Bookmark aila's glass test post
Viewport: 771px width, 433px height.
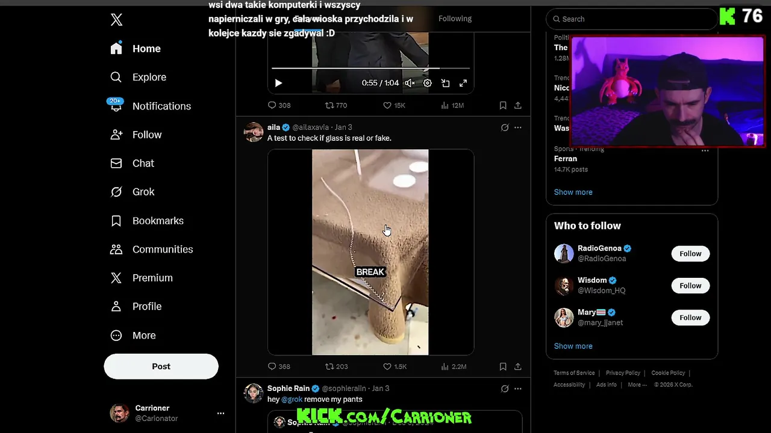(503, 366)
